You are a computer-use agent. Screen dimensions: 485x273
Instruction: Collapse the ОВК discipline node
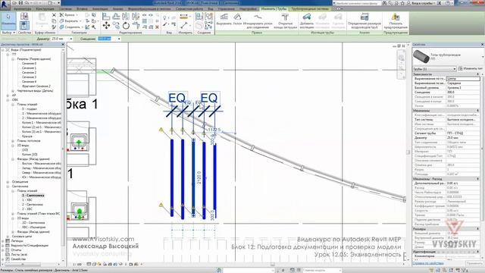pos(8,100)
